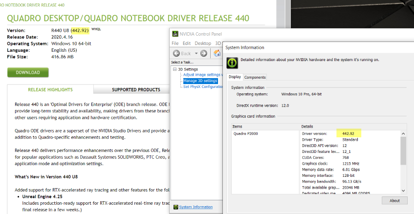Click the DirectX runtime version value 12.0
This screenshot has height=214, width=414.
pyautogui.click(x=285, y=106)
